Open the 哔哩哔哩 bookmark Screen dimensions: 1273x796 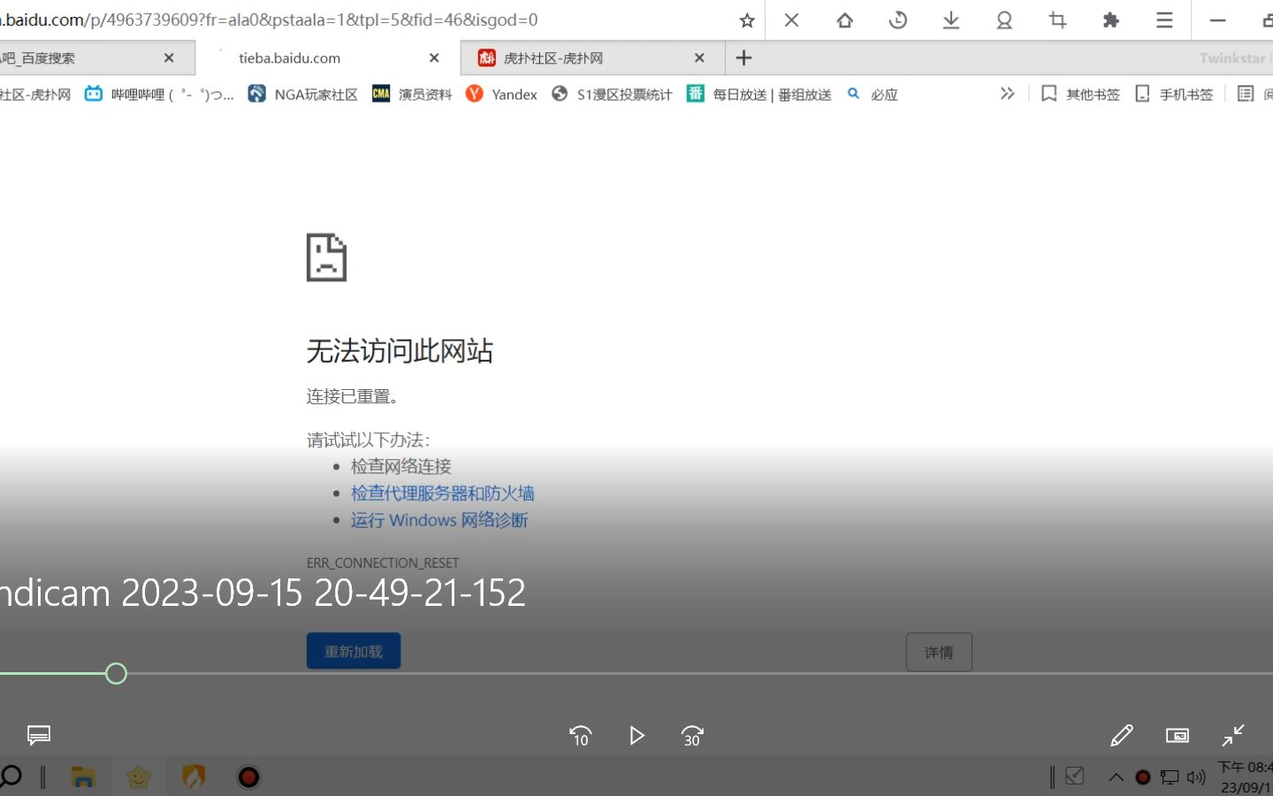(x=159, y=94)
